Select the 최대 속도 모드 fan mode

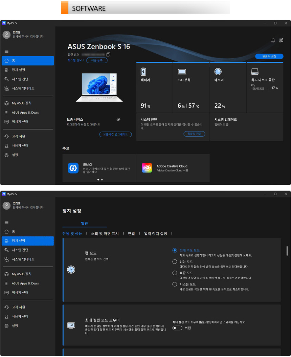(175, 251)
